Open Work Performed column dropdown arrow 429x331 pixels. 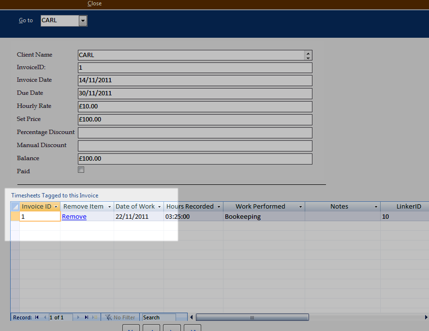pos(300,207)
